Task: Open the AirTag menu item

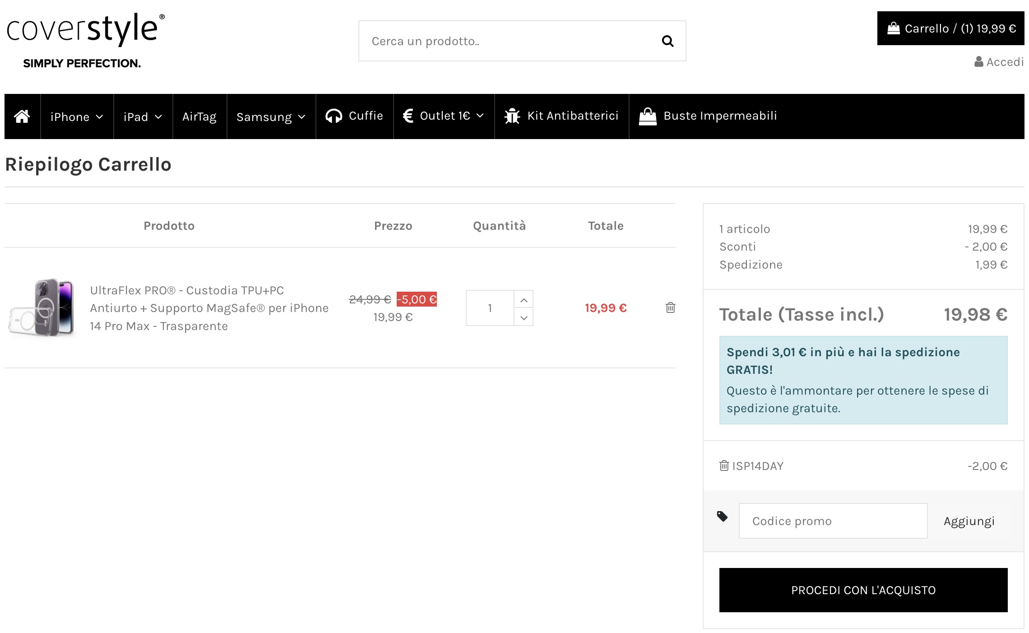Action: point(199,116)
